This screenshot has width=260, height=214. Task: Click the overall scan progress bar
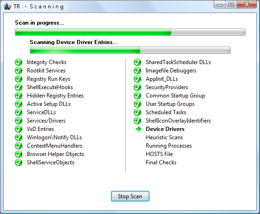(130, 32)
